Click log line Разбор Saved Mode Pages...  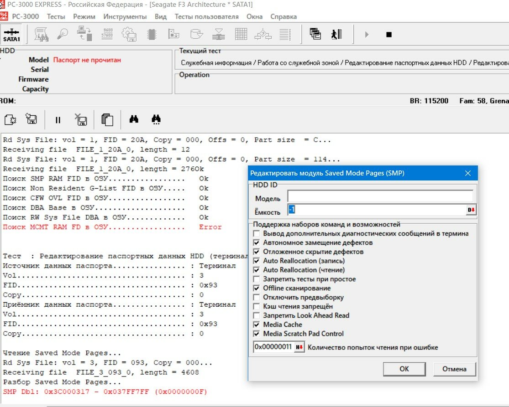(62, 382)
